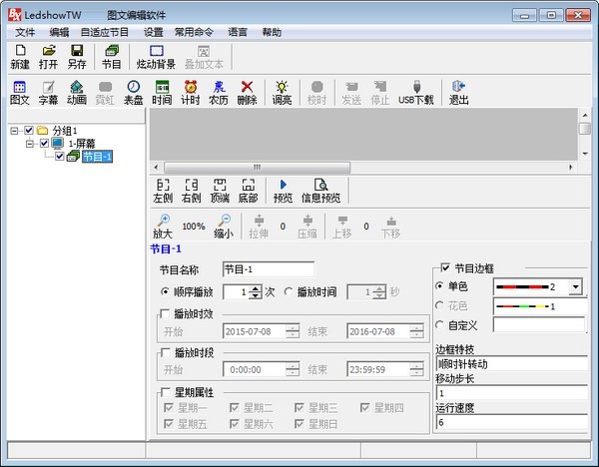The width and height of the screenshot is (599, 467).
Task: Click the 放大 zoom in button
Action: tap(163, 226)
